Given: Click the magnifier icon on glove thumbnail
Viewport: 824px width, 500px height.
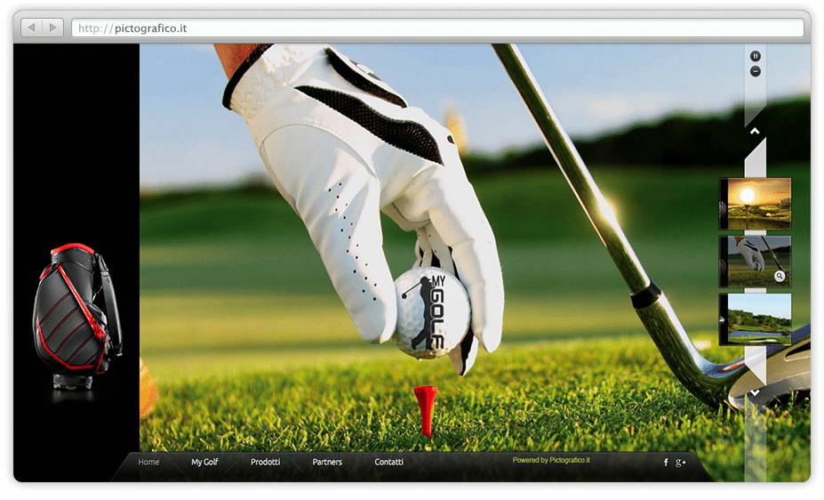Looking at the screenshot, I should [x=780, y=276].
